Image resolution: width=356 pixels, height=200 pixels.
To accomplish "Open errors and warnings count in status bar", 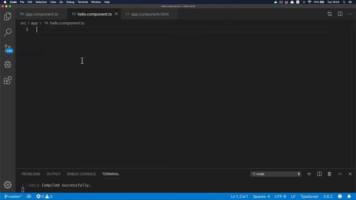I will [x=44, y=196].
